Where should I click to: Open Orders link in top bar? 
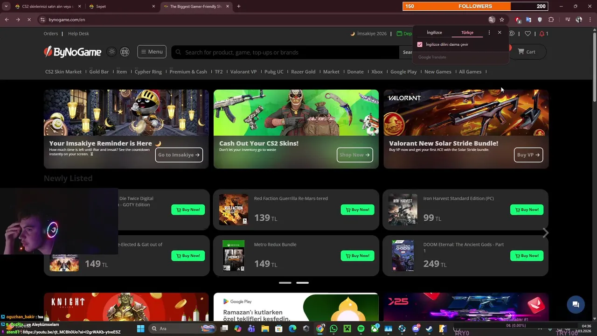51,34
